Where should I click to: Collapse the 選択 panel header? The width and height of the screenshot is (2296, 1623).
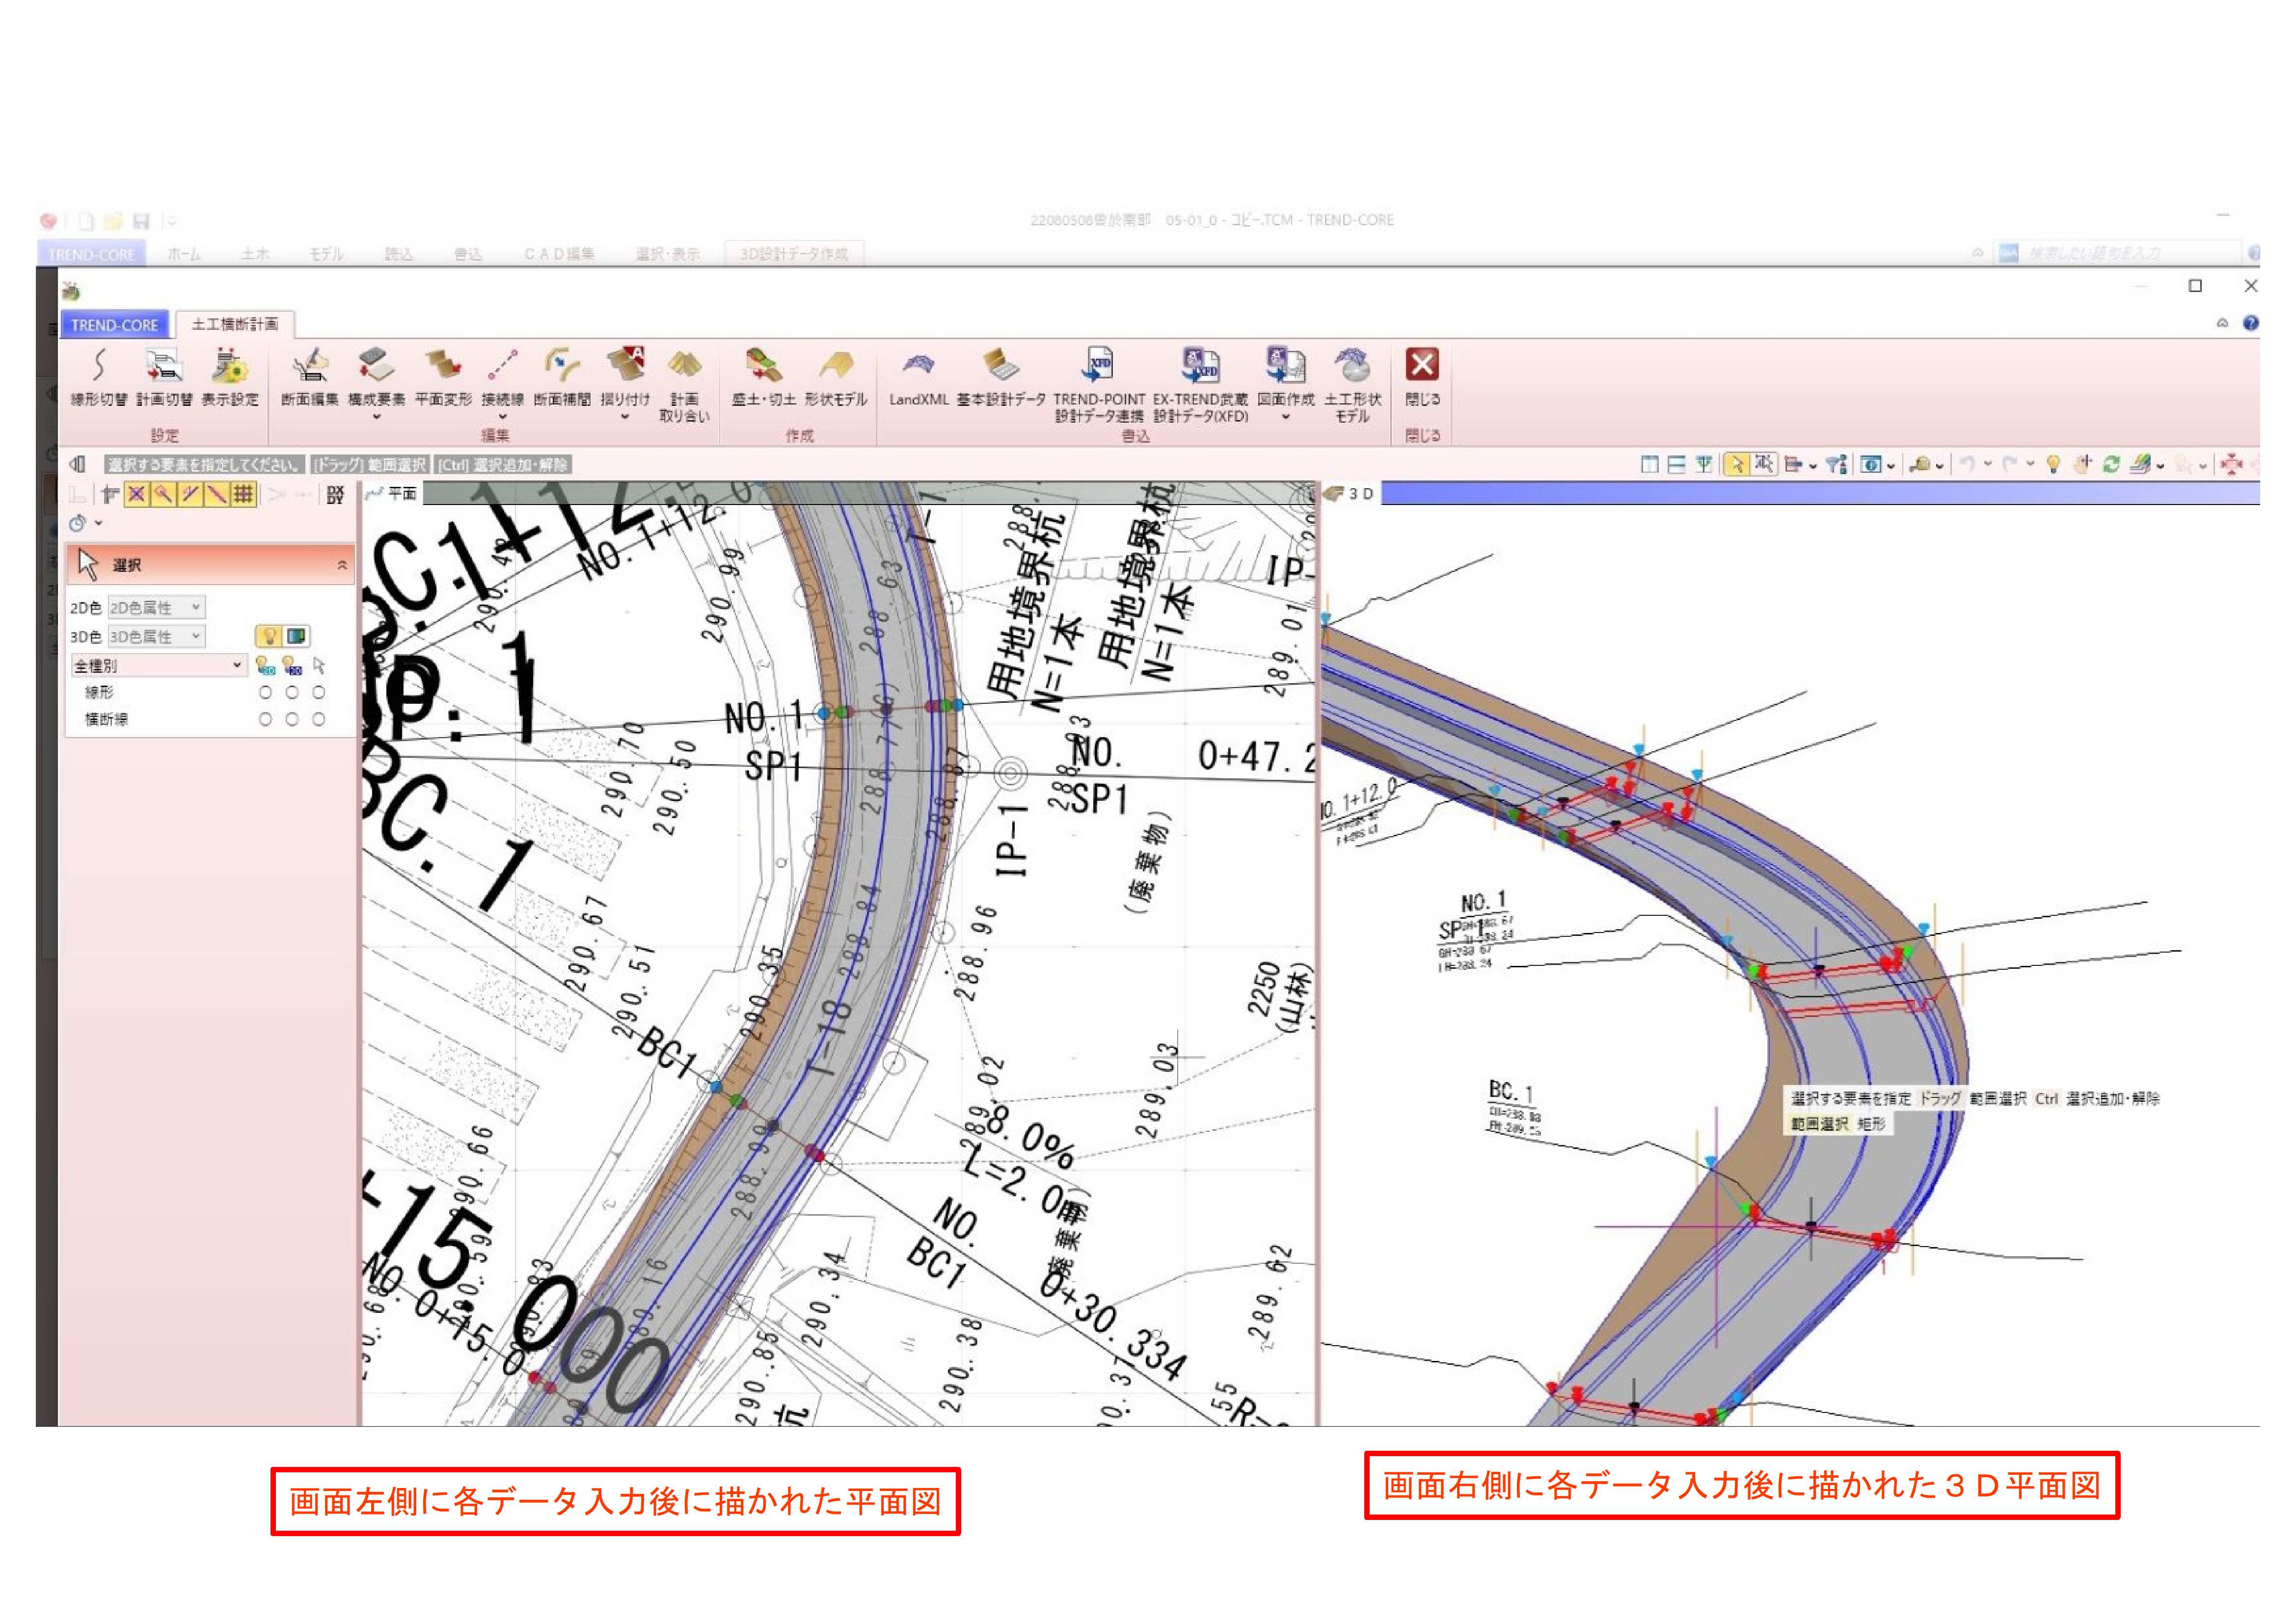[341, 565]
